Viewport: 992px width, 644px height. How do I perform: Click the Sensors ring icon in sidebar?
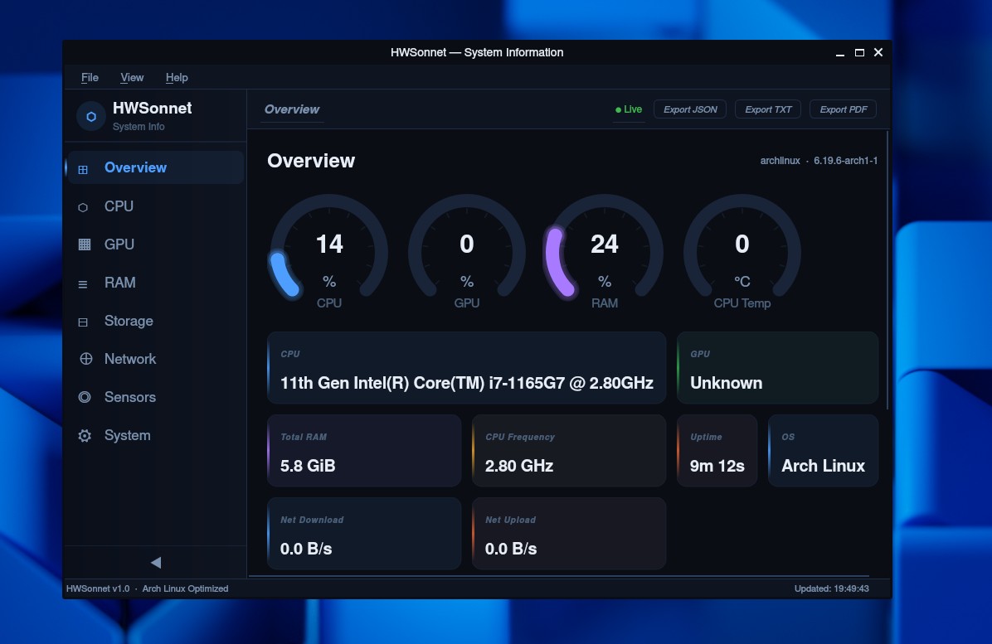(x=84, y=397)
